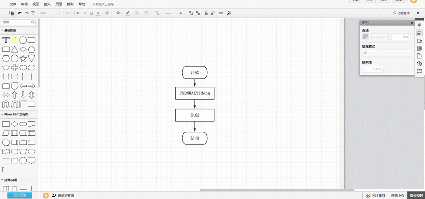Viewport: 425px width, 199px height.
Task: Click the 关注我们 link
Action: [x=375, y=195]
